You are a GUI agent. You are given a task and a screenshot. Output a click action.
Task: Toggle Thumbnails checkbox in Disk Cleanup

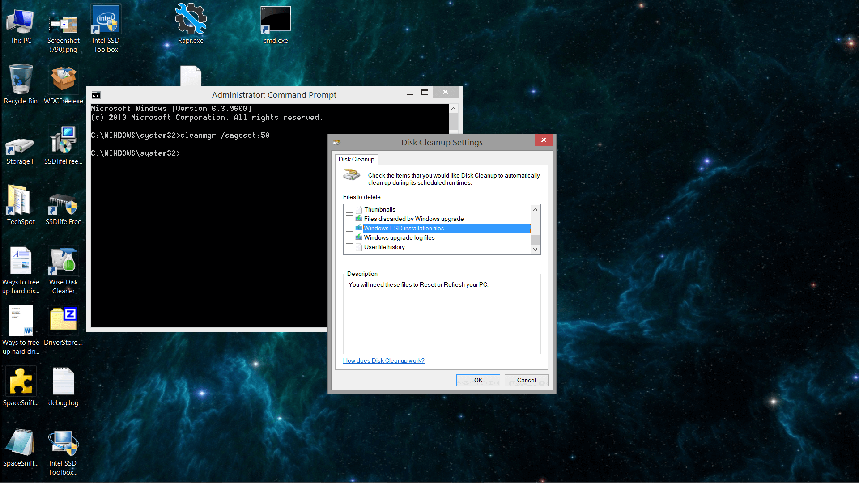click(349, 209)
